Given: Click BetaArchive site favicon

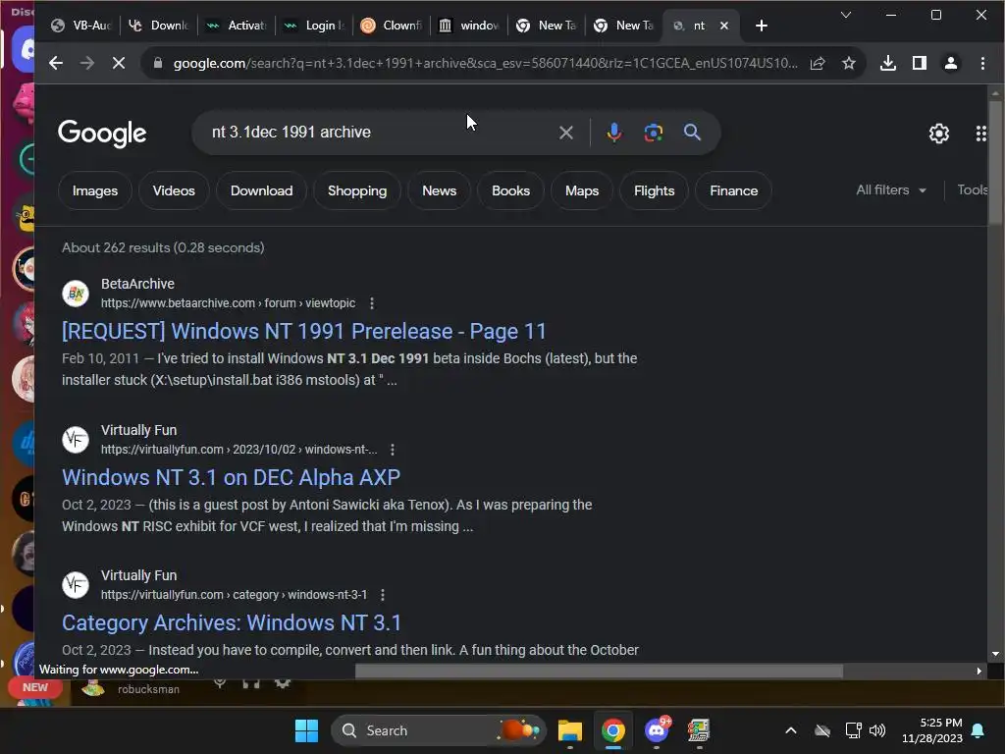Looking at the screenshot, I should [x=76, y=294].
